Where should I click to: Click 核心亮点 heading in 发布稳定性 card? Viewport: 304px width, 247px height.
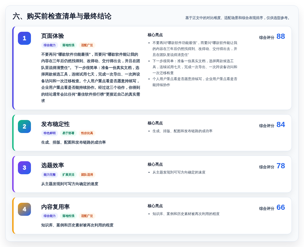155,123
